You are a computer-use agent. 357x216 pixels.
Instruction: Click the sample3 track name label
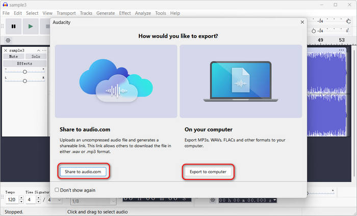17,50
